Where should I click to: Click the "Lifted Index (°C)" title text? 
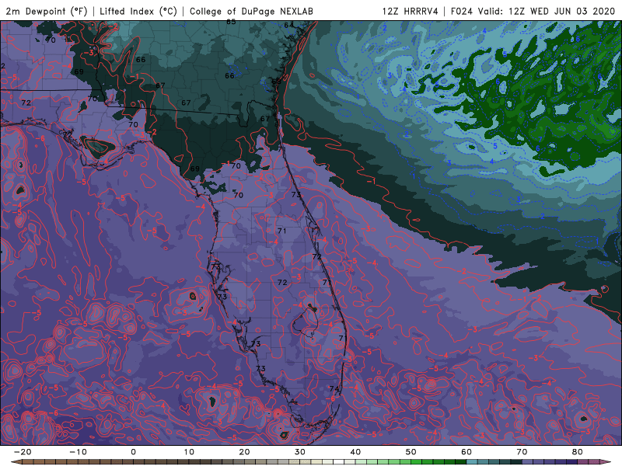(x=138, y=11)
